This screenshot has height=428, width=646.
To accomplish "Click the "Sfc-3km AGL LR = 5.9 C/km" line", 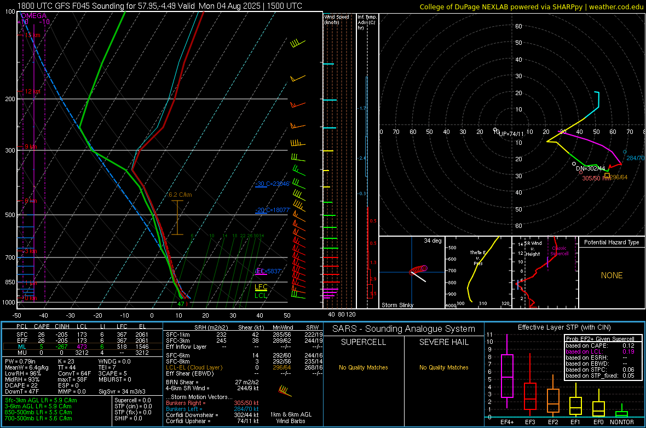I will pos(41,400).
